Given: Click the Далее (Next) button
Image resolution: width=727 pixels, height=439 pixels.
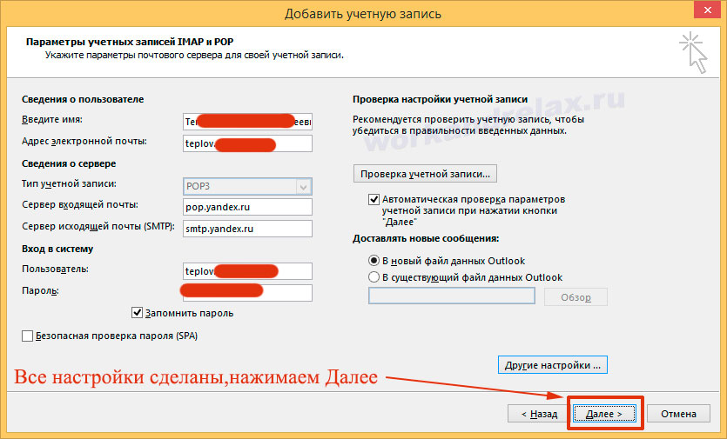Looking at the screenshot, I should [x=604, y=415].
